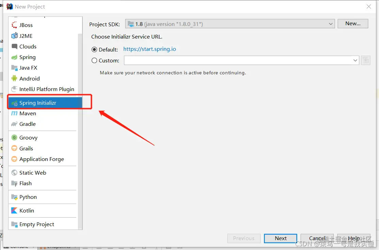Click the Java FX folder icon
This screenshot has height=250, width=379.
tap(14, 68)
